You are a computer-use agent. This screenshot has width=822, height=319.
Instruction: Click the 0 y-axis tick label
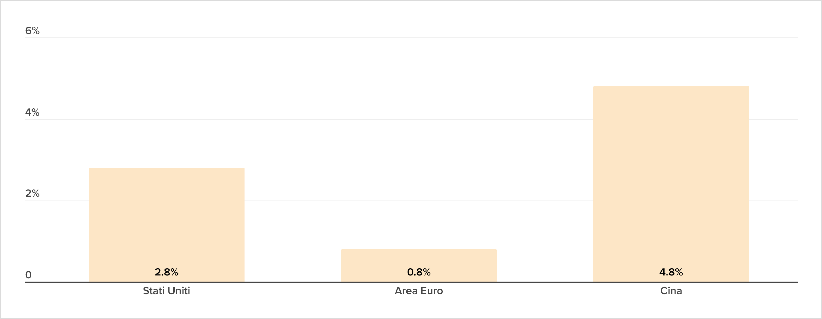coord(28,275)
